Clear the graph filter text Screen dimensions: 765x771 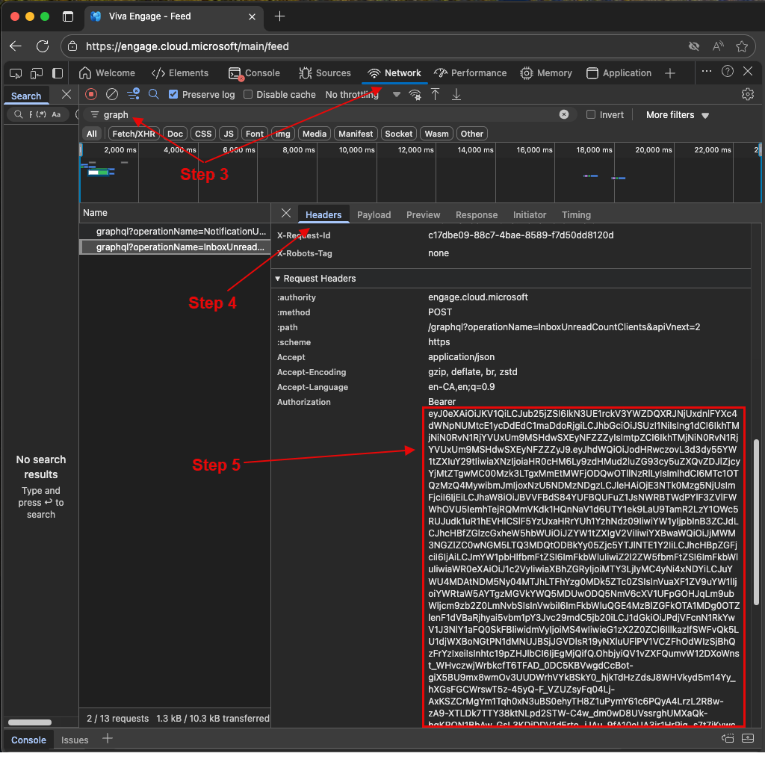(x=564, y=114)
